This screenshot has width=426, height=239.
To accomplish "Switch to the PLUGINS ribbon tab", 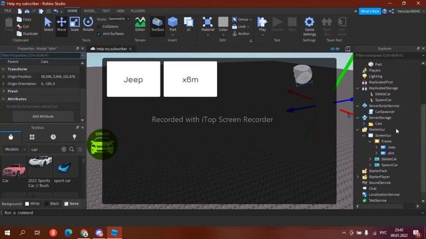I will point(138,11).
